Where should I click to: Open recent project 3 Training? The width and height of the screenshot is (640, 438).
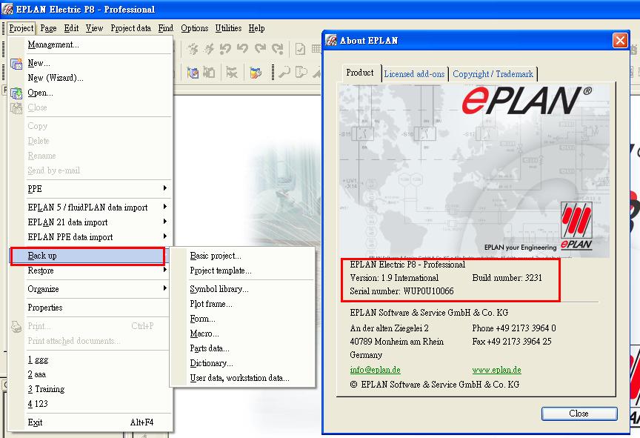90,389
